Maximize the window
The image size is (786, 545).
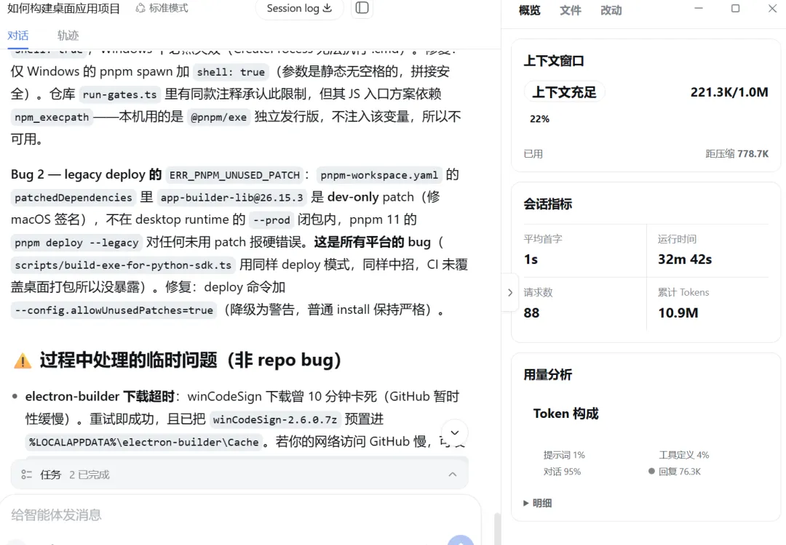pyautogui.click(x=735, y=9)
